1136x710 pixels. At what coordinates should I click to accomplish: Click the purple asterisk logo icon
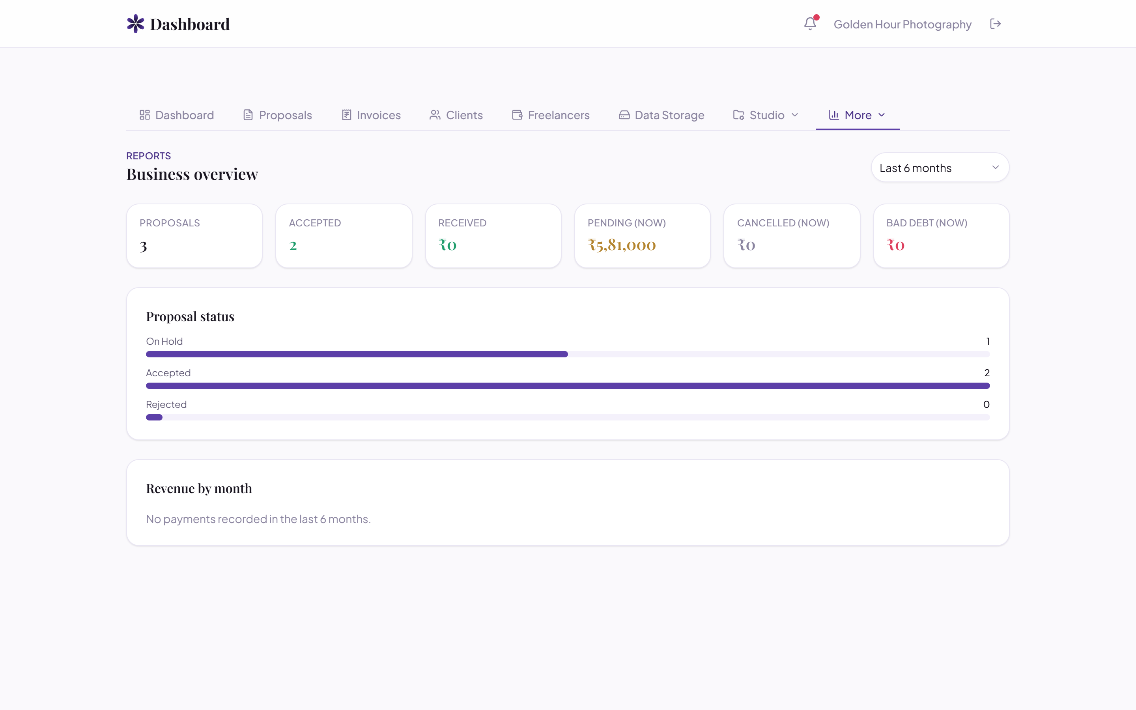pos(135,24)
